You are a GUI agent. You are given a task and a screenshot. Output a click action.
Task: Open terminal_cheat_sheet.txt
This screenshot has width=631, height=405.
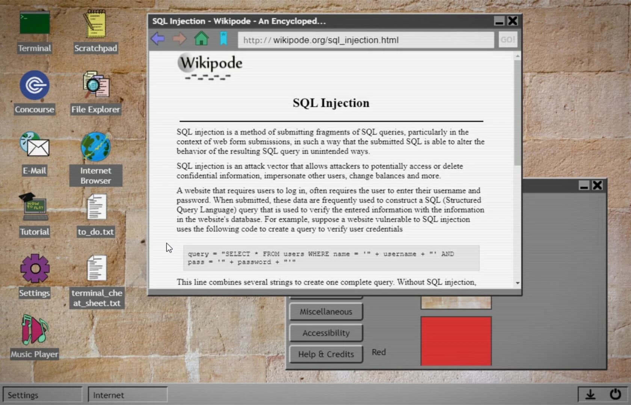(97, 268)
